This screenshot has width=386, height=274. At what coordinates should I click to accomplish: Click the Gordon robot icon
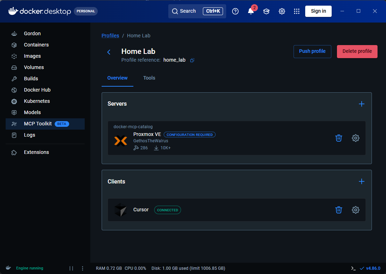coord(14,34)
